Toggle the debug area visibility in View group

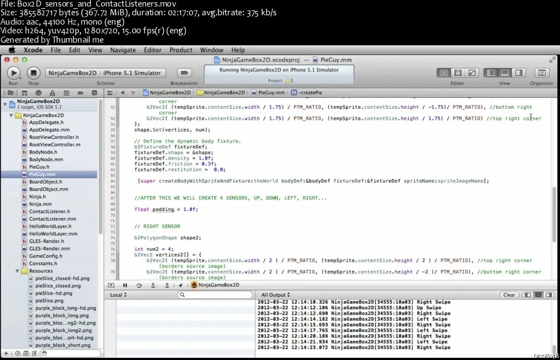pos(505,73)
